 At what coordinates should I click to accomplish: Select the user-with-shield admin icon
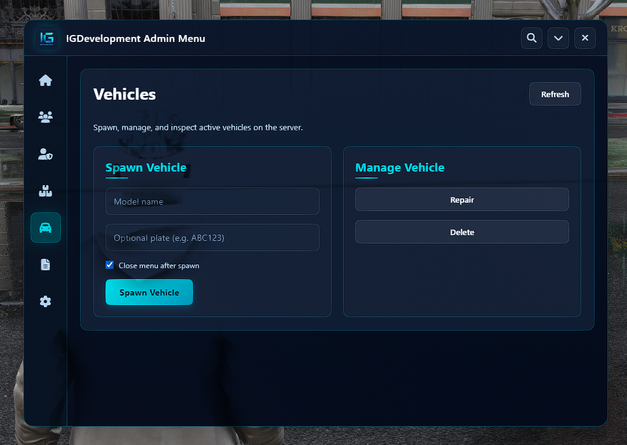46,154
